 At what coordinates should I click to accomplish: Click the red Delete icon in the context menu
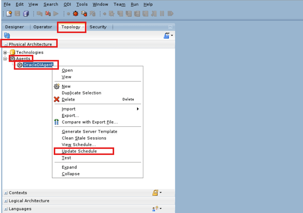click(x=57, y=99)
